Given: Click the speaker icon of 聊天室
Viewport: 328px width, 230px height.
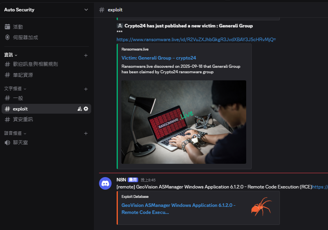Looking at the screenshot, I should pyautogui.click(x=7, y=143).
